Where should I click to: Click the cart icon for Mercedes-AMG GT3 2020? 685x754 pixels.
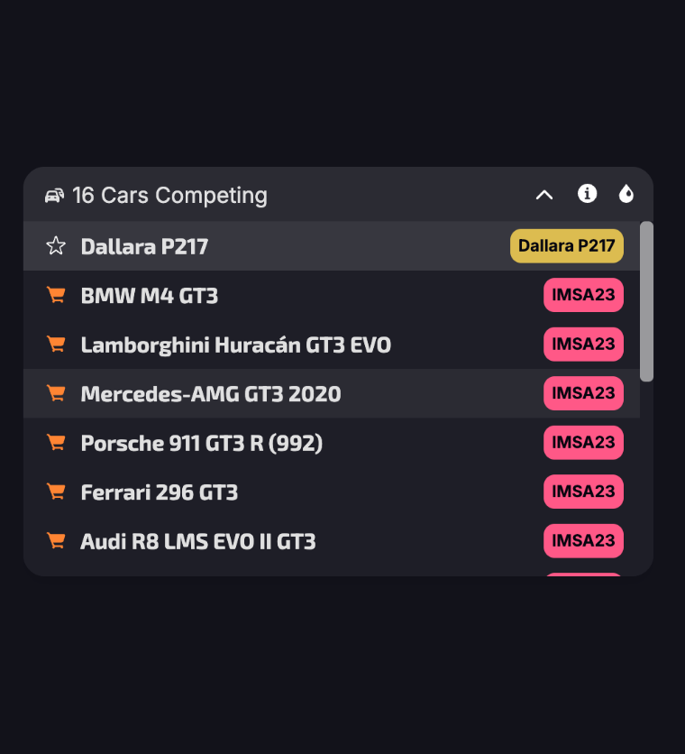[56, 393]
